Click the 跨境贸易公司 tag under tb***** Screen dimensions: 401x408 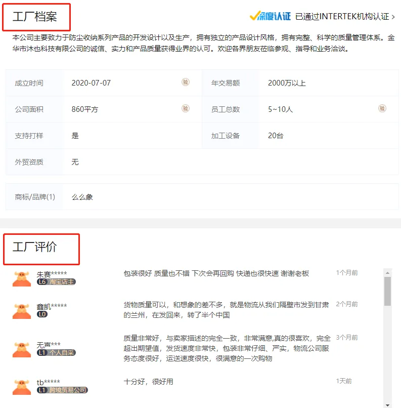point(68,390)
